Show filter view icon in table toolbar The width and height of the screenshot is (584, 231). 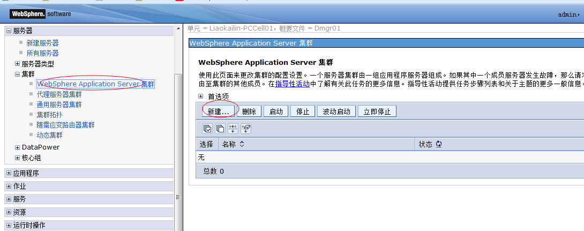(x=233, y=129)
